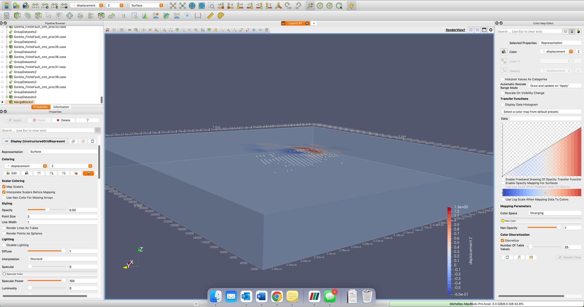The height and width of the screenshot is (307, 584).
Task: Apply the Slice filter icon
Action: coord(38,16)
